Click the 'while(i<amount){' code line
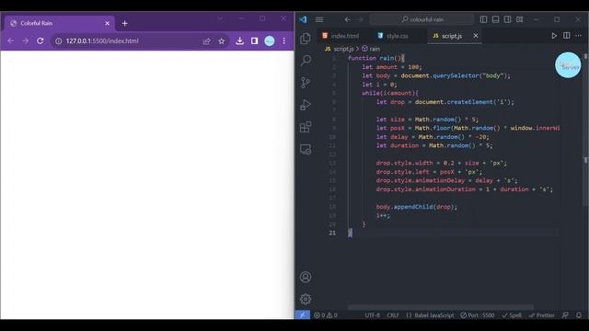The width and height of the screenshot is (589, 331). click(x=390, y=93)
